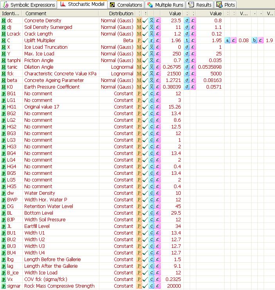Click the b icon in Uplift Multiplier row
The height and width of the screenshot is (290, 275).
[254, 41]
